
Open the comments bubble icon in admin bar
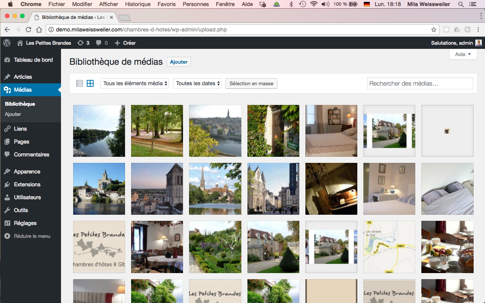click(x=99, y=43)
